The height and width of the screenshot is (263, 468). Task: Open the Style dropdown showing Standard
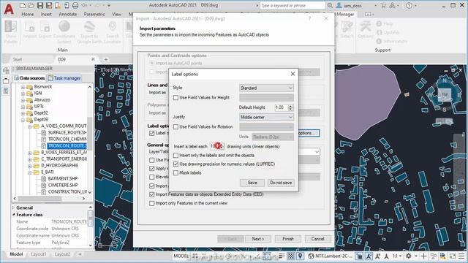click(266, 88)
